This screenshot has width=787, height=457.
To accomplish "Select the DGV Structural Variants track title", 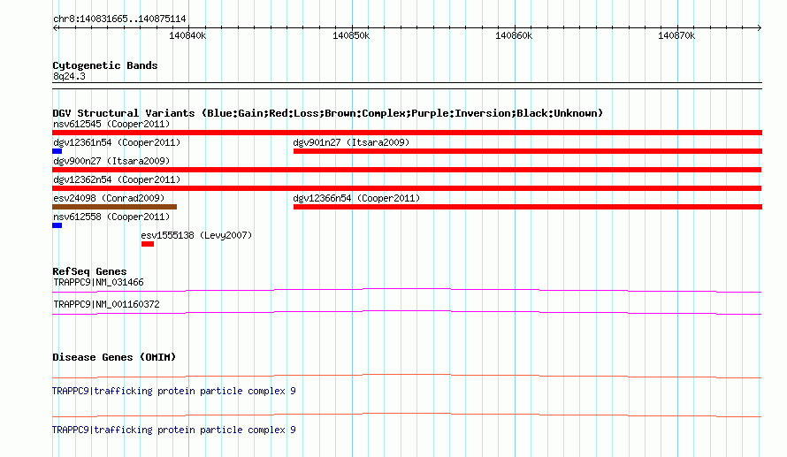I will 328,113.
